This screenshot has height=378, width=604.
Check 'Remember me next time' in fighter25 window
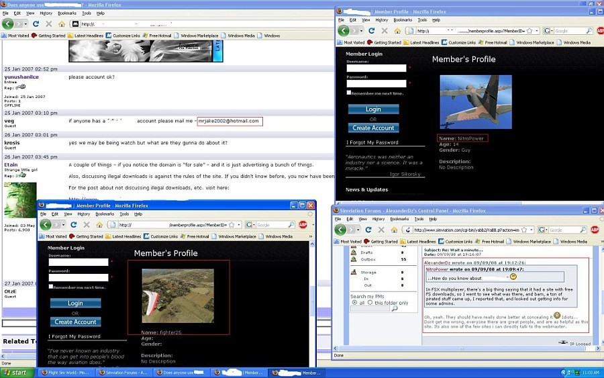coord(51,287)
